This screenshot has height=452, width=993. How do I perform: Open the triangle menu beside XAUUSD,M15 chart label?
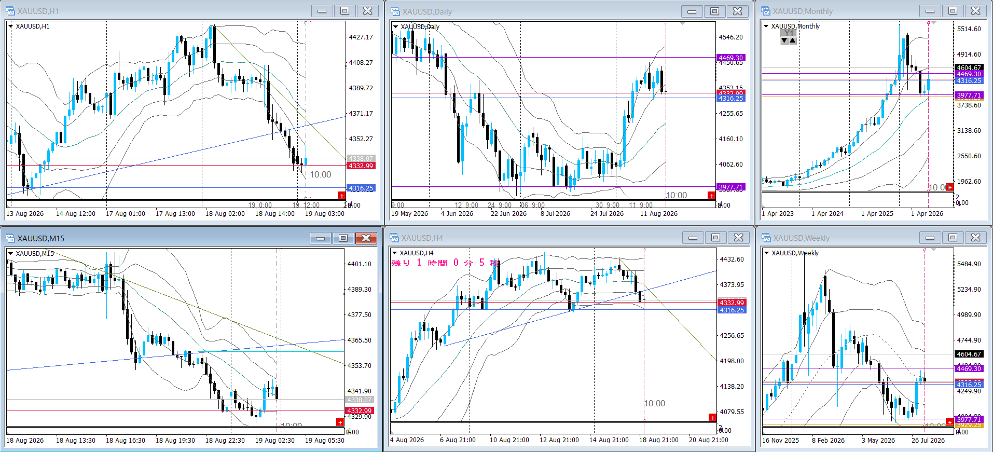pyautogui.click(x=10, y=254)
